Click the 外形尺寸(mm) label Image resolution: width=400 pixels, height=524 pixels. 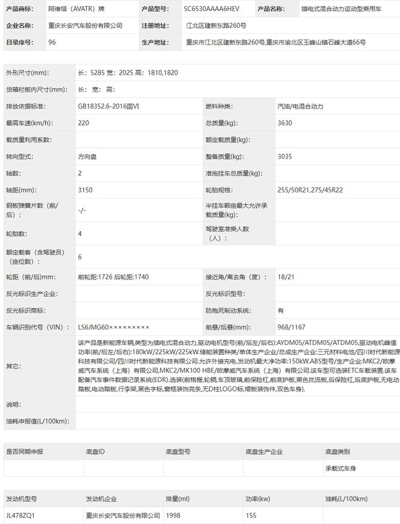[28, 72]
